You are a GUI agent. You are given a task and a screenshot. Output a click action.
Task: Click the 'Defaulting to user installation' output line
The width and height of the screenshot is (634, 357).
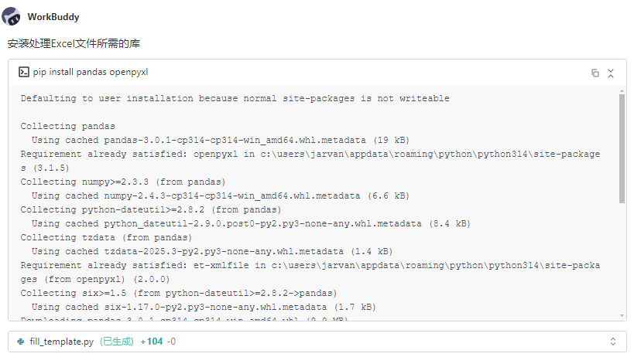[x=235, y=98]
